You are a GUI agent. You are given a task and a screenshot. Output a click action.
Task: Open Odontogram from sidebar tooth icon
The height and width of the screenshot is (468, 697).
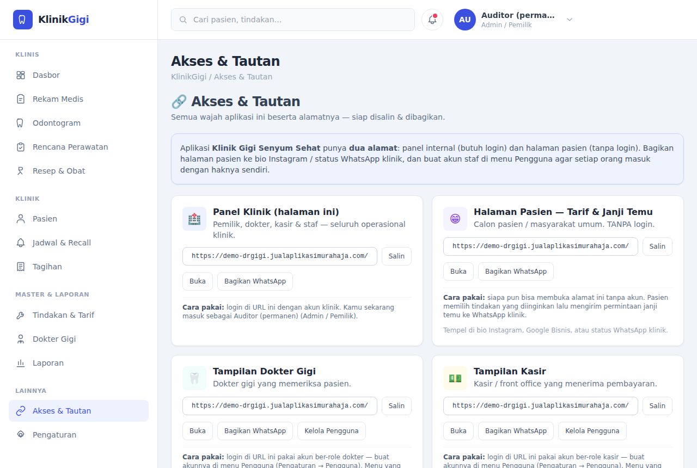point(21,123)
